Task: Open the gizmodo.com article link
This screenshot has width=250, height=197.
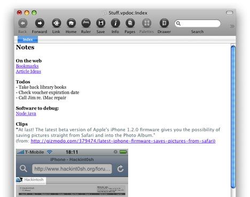Action: coord(123,141)
